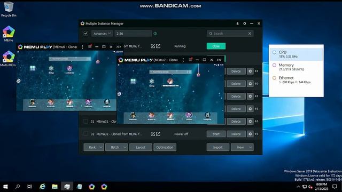Click the Android search bar in MEmu6 window

(70, 59)
